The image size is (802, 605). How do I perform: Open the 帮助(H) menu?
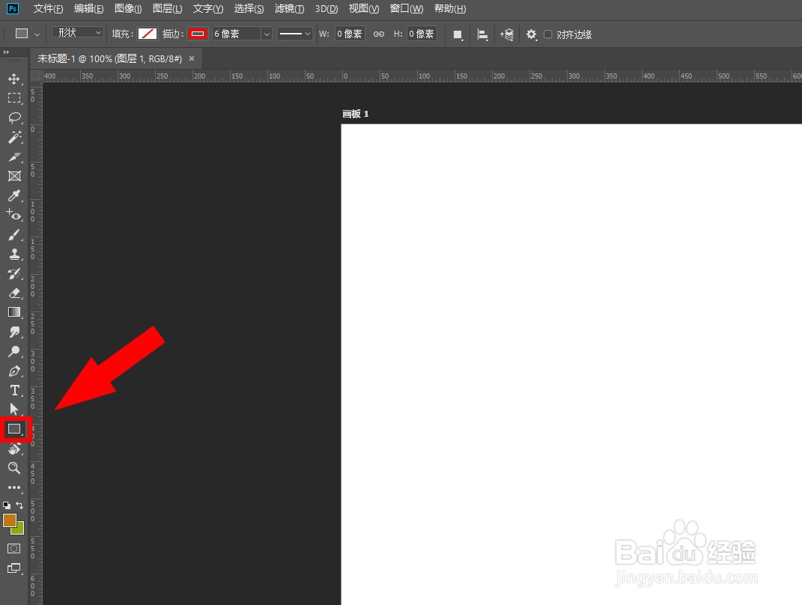(x=449, y=9)
